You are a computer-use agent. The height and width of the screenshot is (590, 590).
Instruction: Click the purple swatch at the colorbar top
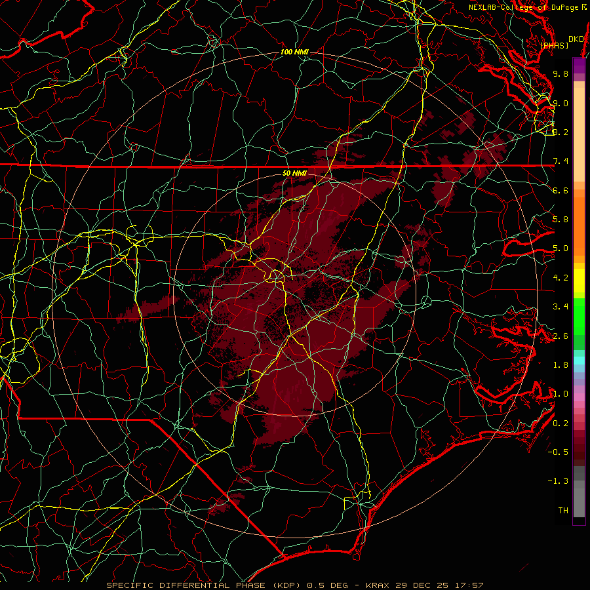pyautogui.click(x=579, y=66)
